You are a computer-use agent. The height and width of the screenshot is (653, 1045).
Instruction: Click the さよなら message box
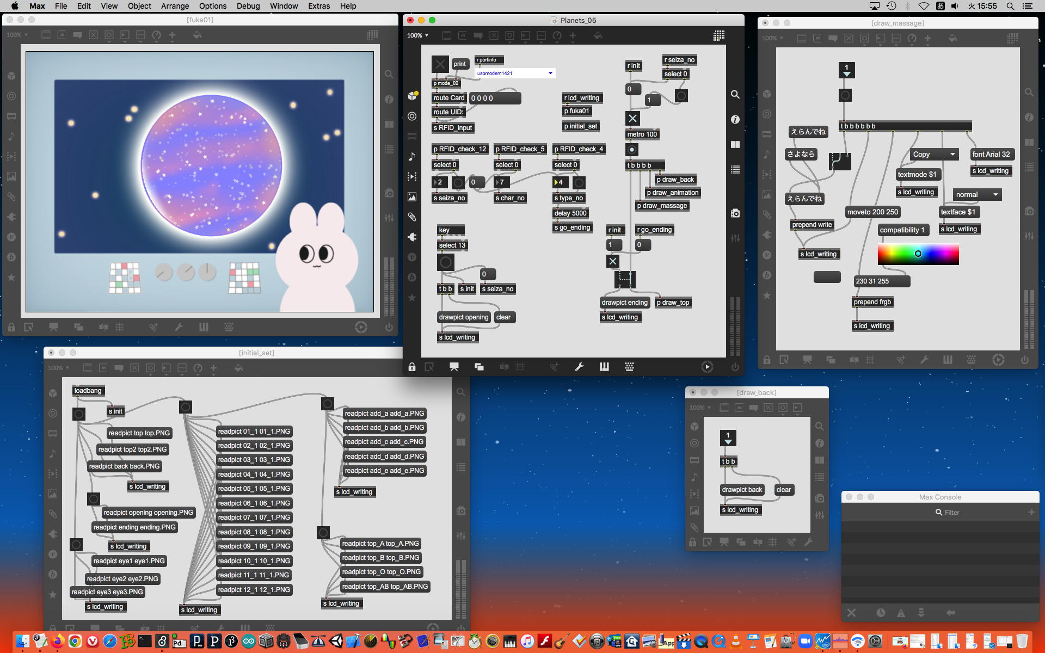pos(801,154)
